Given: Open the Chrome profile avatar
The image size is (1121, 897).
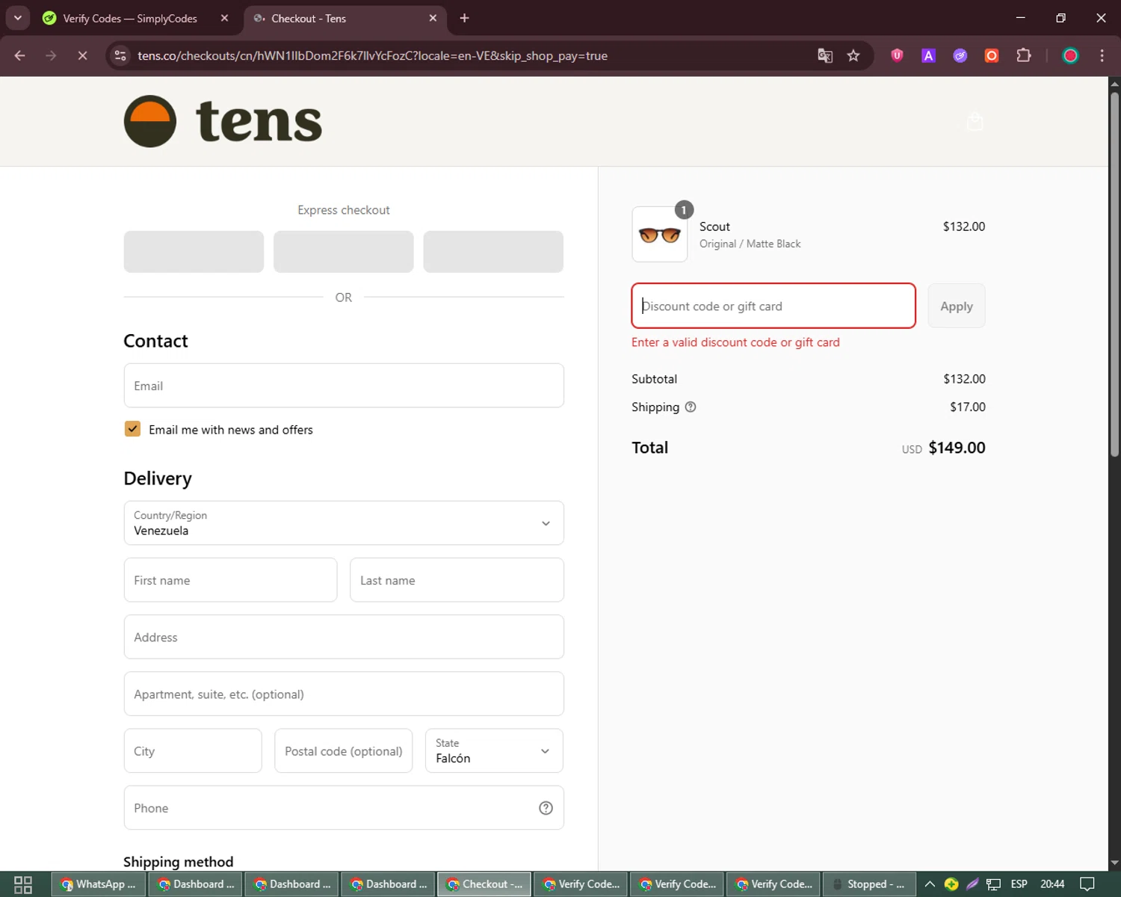Looking at the screenshot, I should coord(1070,55).
